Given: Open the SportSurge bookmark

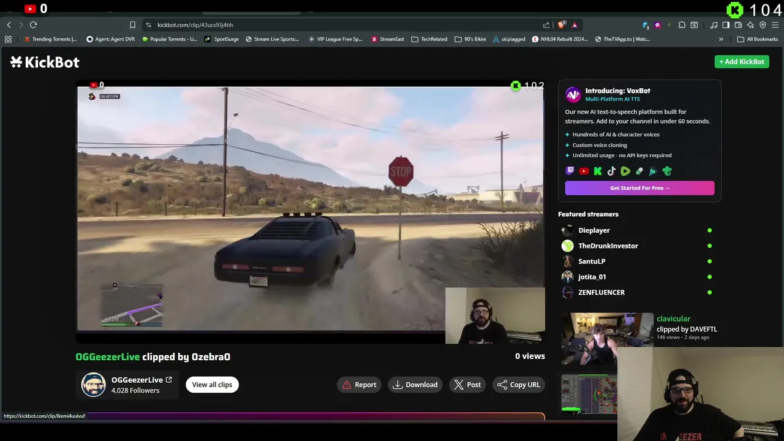Looking at the screenshot, I should 222,39.
